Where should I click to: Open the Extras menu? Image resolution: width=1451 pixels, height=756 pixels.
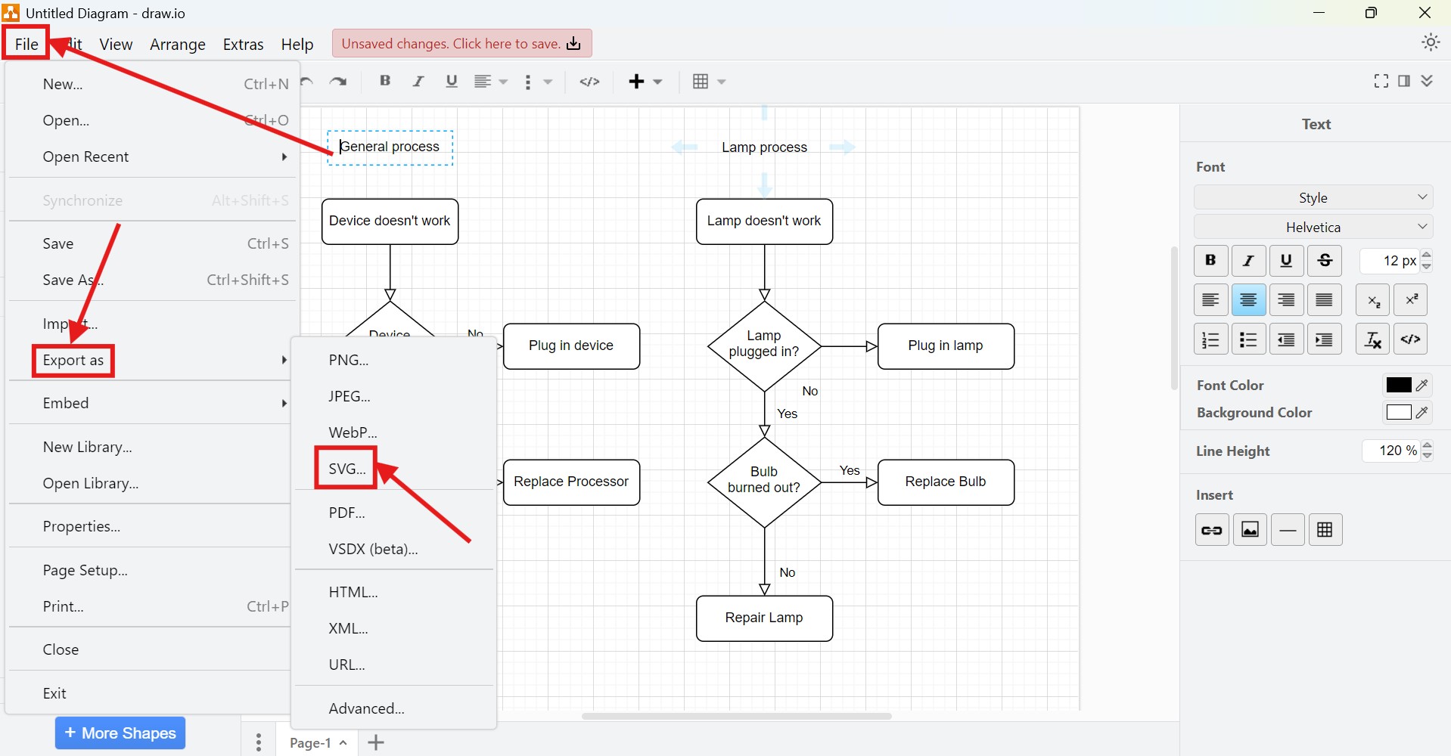coord(243,44)
